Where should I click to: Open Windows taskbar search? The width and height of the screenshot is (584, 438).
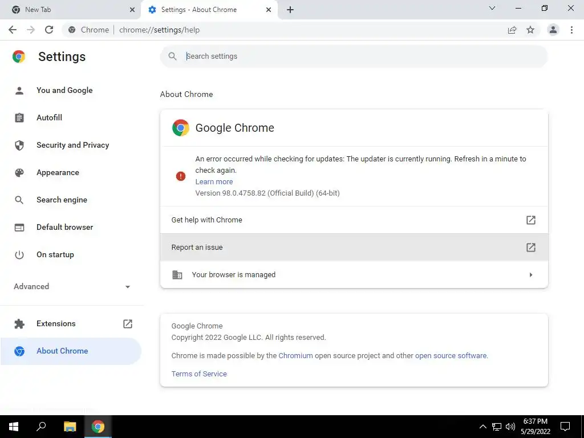pyautogui.click(x=41, y=427)
